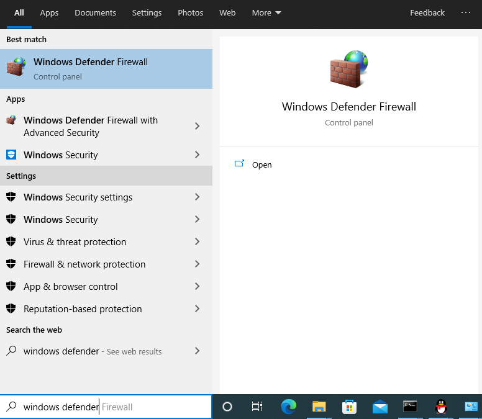482x419 pixels.
Task: Expand Virus & threat protection arrow
Action: click(198, 241)
